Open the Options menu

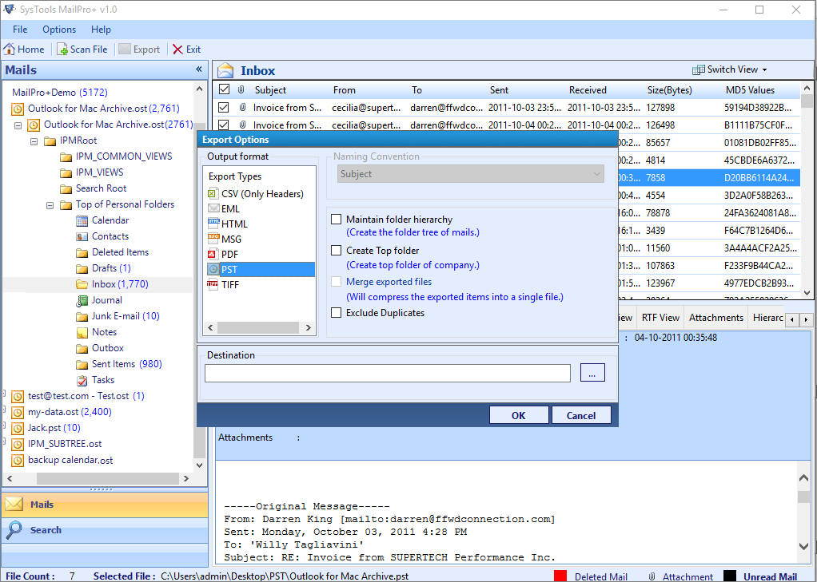[58, 29]
